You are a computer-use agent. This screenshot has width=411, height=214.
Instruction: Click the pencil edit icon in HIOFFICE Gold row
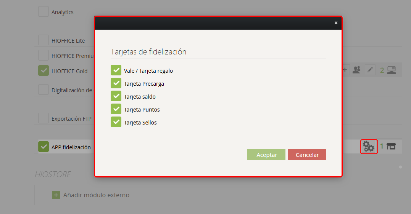click(370, 70)
